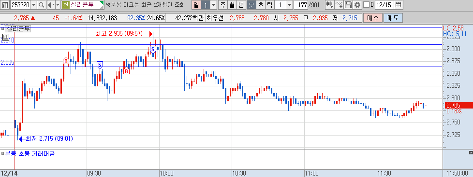This screenshot has width=473, height=177.
Task: Click the add line indicator icon
Action: (x=340, y=4)
